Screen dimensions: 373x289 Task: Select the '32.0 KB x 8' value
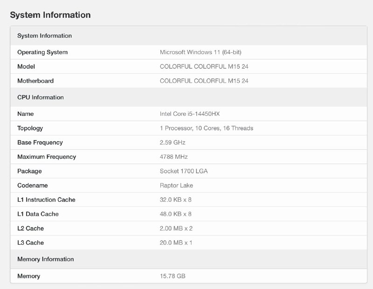[176, 200]
